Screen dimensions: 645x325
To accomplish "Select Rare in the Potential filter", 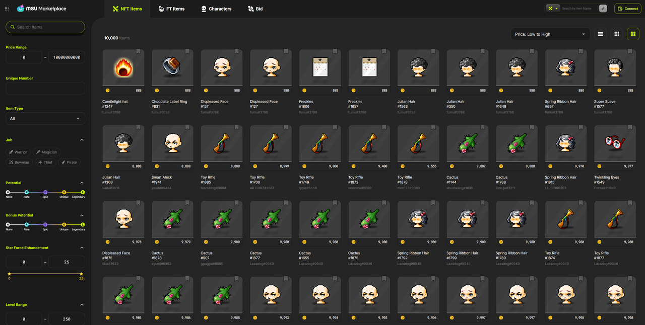I will 27,192.
